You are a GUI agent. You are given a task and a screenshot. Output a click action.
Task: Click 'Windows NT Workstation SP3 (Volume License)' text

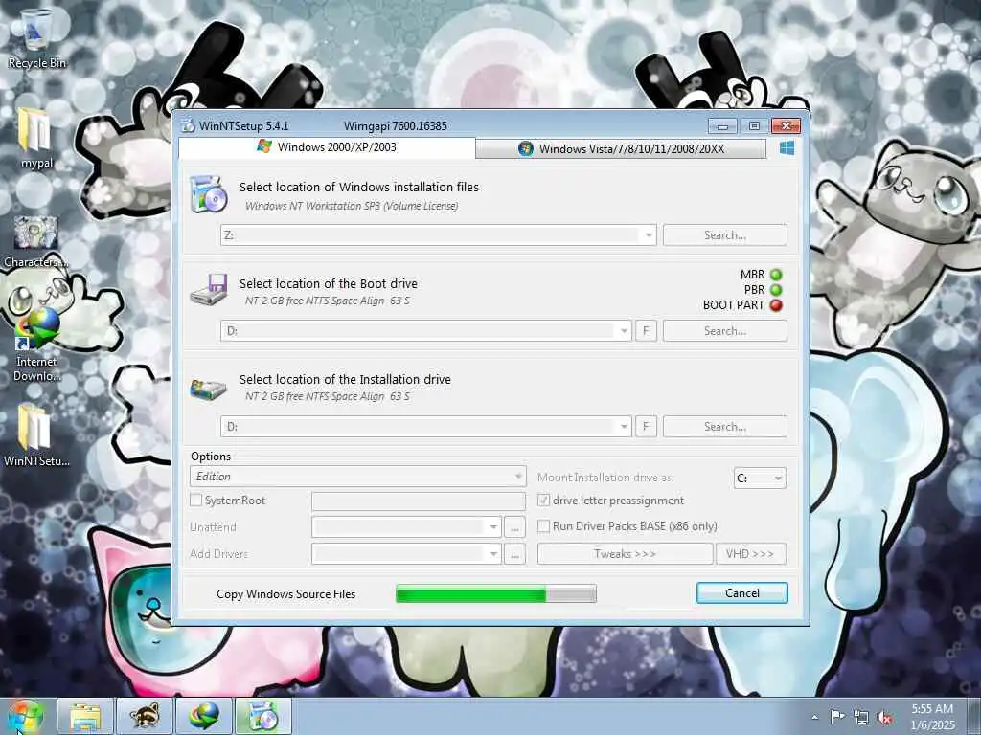coord(352,206)
